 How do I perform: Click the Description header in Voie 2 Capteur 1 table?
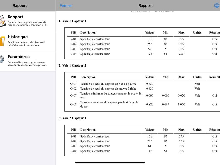pos(88,130)
